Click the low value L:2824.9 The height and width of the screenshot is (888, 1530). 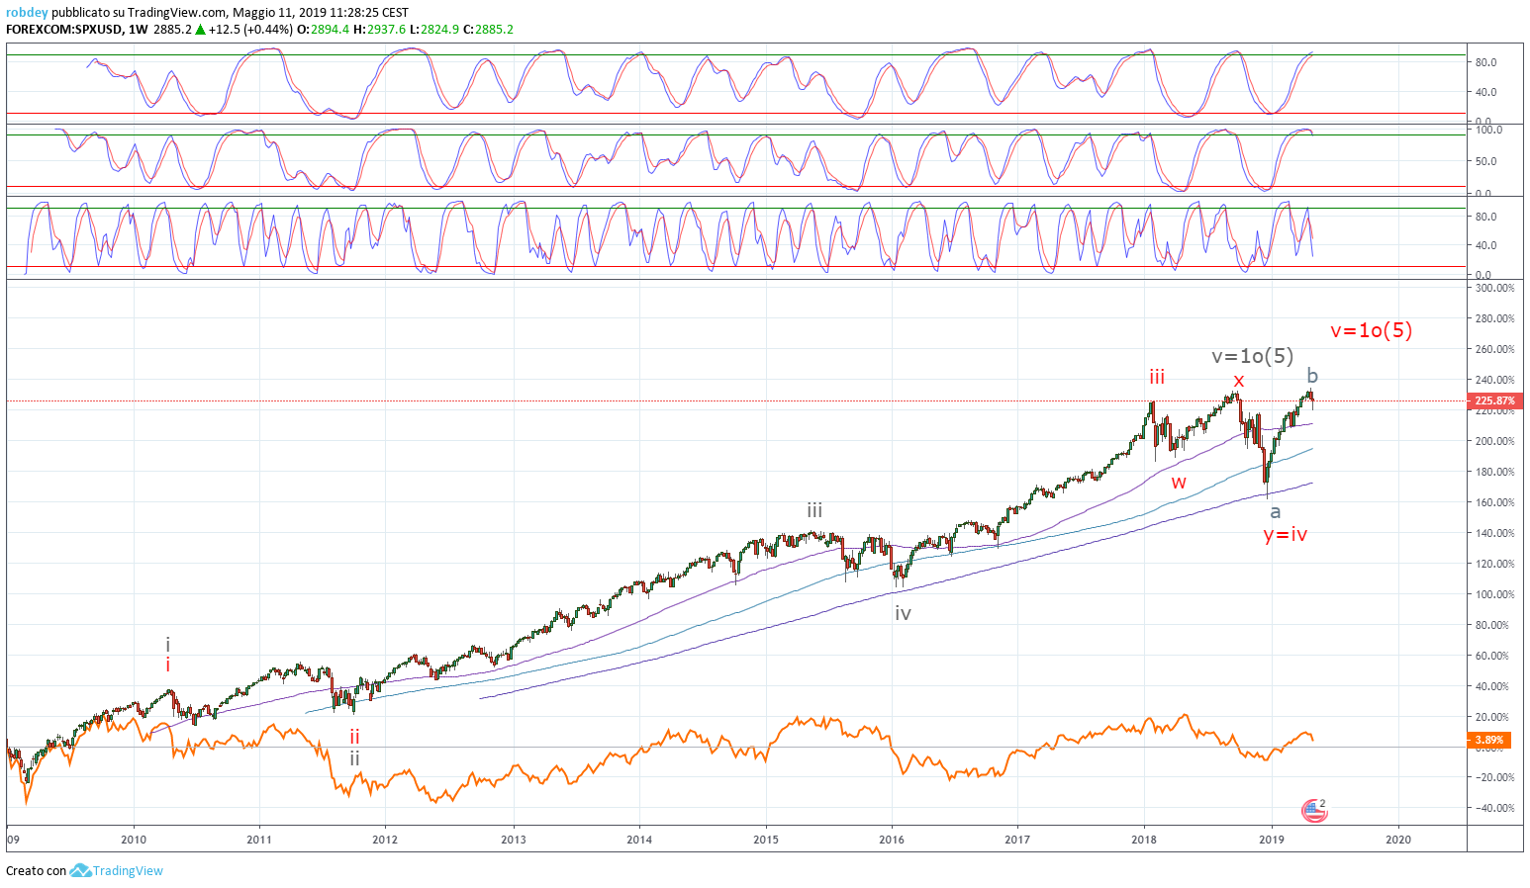[435, 30]
